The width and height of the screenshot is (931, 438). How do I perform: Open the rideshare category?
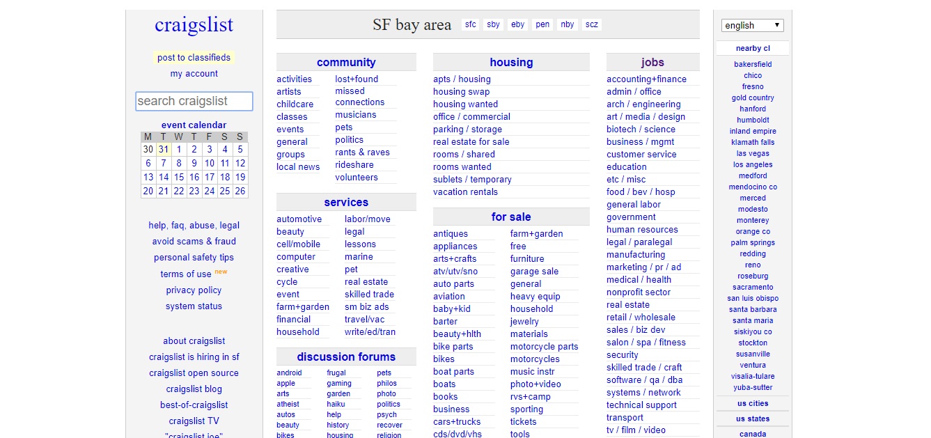(x=354, y=165)
